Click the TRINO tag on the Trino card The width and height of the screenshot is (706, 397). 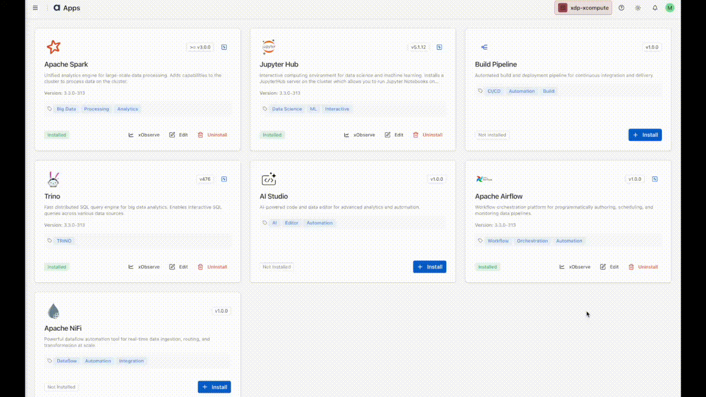pos(64,241)
